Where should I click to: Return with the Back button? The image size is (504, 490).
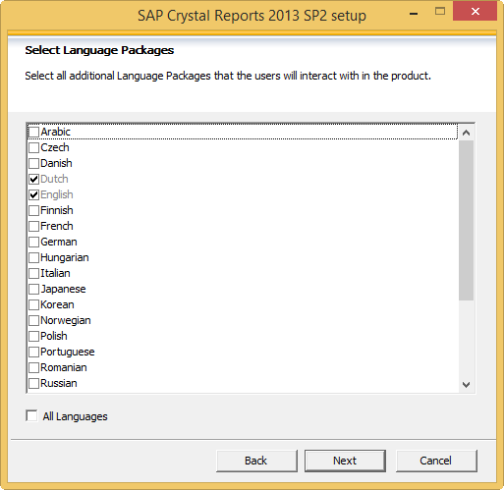pos(256,461)
